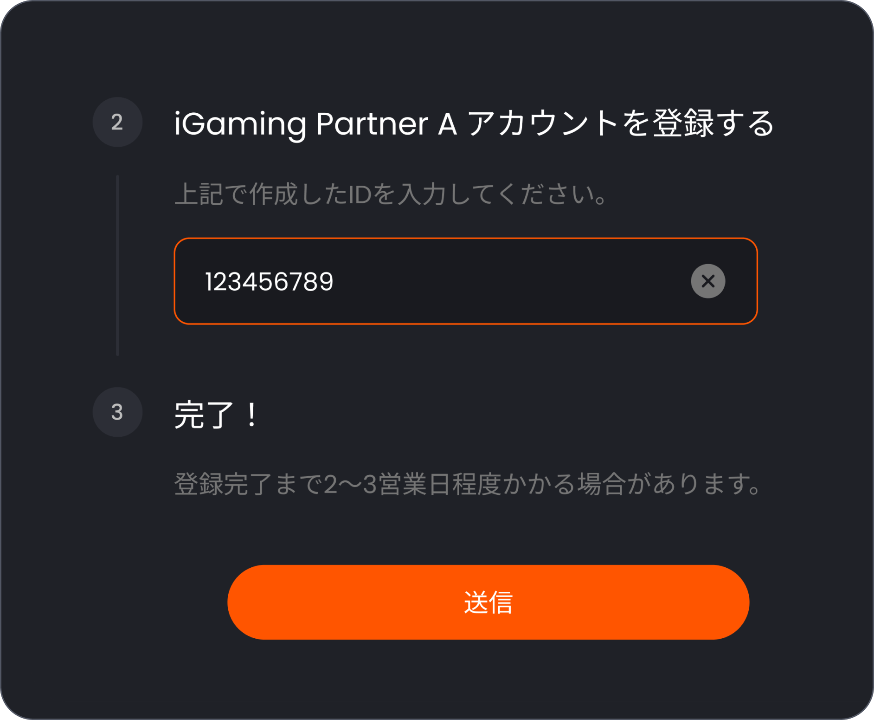
Task: Click the 登録完了まで text under step 3
Action: click(x=248, y=484)
